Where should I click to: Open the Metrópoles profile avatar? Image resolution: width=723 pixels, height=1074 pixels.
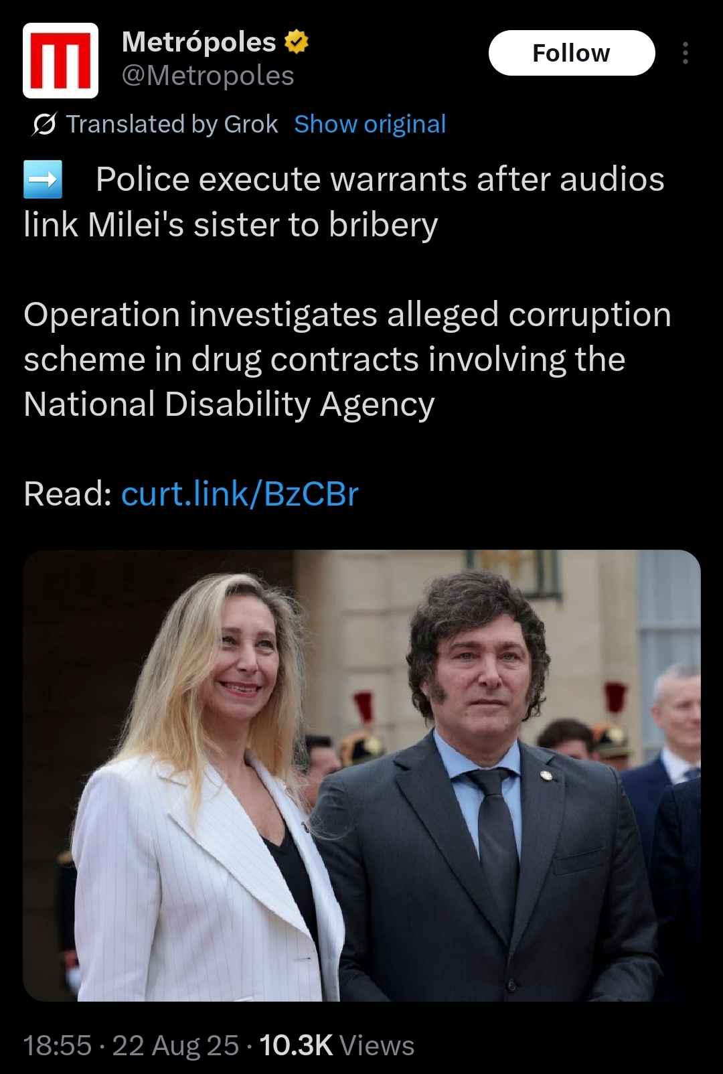tap(61, 61)
